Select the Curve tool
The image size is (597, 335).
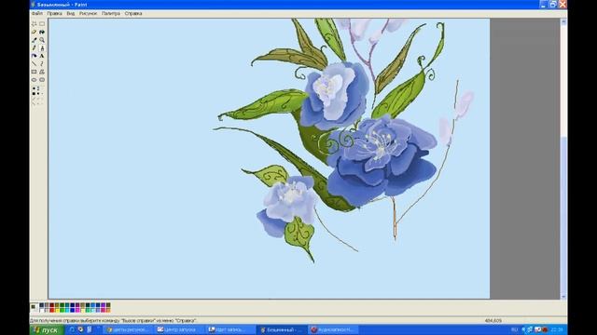coord(42,64)
